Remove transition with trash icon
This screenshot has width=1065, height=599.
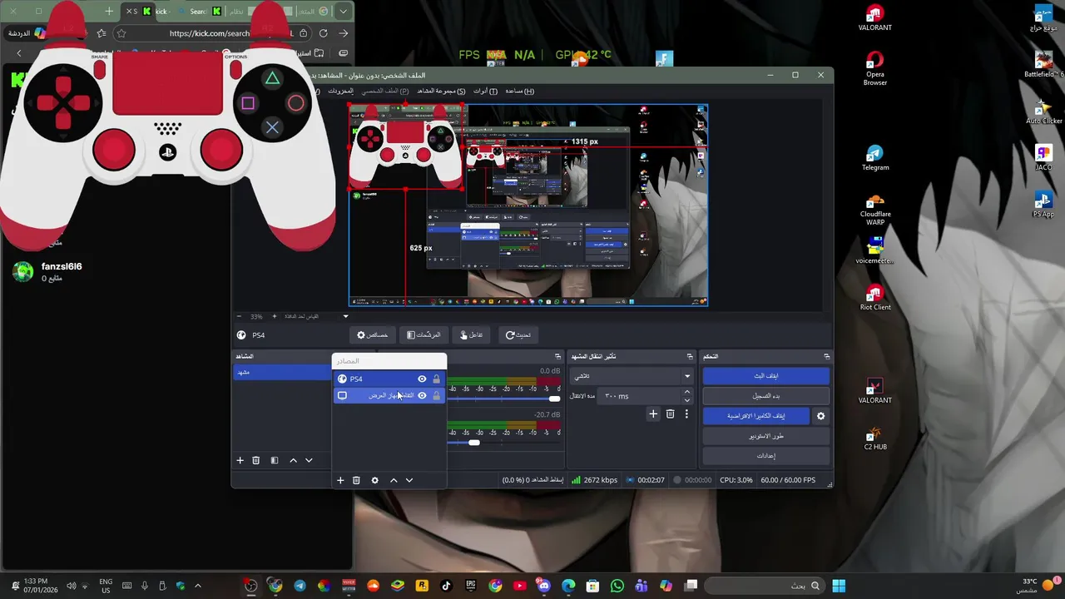tap(670, 413)
